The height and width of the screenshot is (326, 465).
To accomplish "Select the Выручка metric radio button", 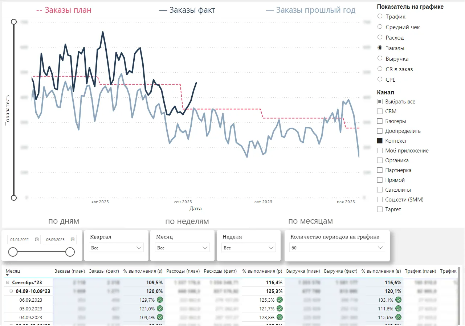I will pos(380,58).
